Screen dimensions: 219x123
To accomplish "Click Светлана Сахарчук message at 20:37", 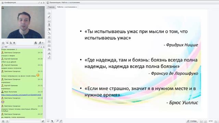I will pyautogui.click(x=22, y=115).
